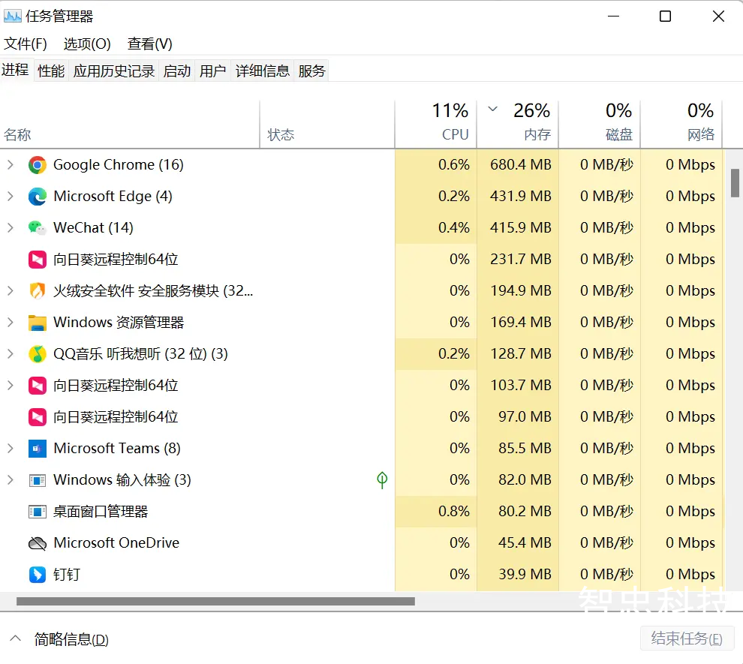Select the 钉钉 process name

tap(67, 575)
